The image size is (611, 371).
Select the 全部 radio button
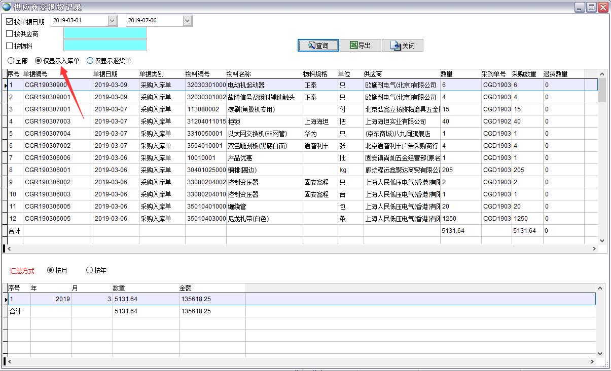pos(10,60)
